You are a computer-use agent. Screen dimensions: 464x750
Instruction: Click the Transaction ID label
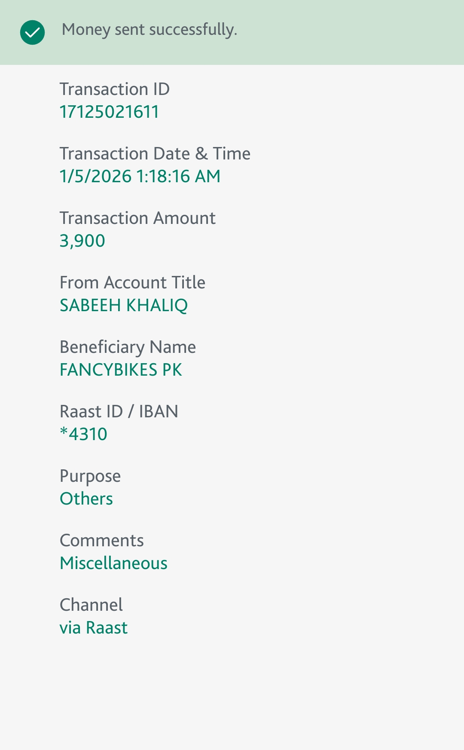114,89
